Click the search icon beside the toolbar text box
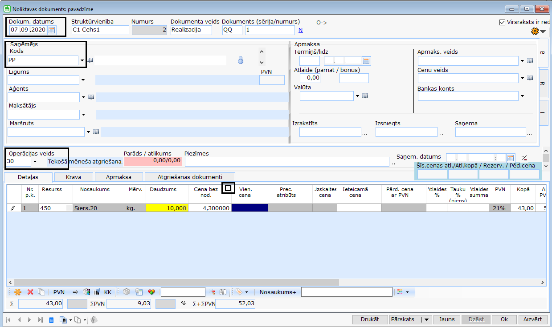The height and width of the screenshot is (327, 552). [x=212, y=292]
